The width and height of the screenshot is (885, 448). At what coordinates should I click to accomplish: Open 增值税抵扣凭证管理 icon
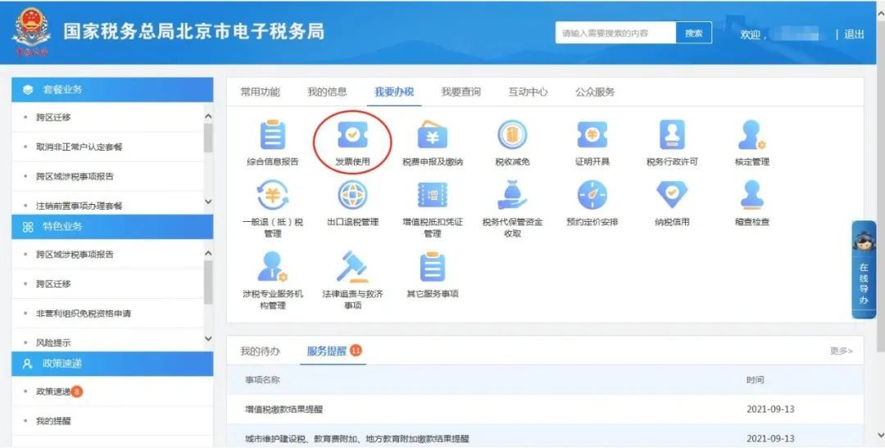tap(433, 195)
